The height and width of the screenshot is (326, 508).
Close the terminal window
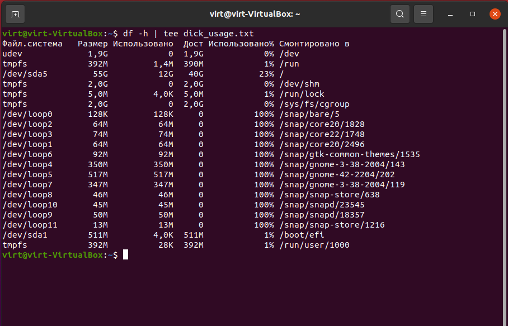pos(495,14)
